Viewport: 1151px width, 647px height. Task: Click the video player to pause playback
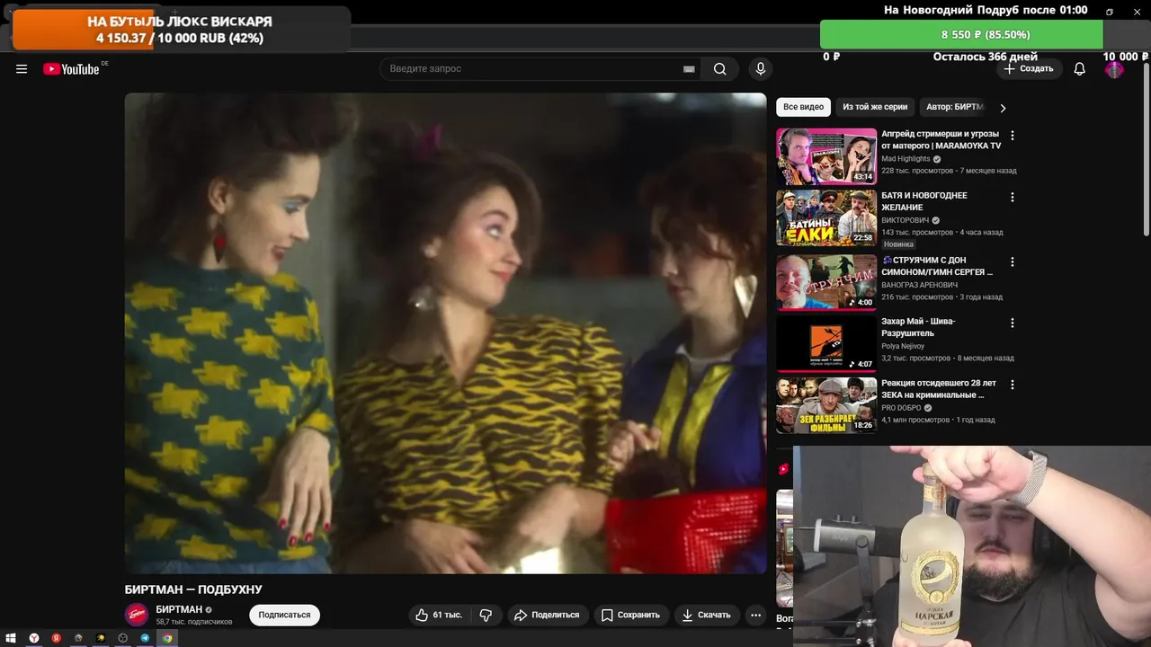coord(445,333)
